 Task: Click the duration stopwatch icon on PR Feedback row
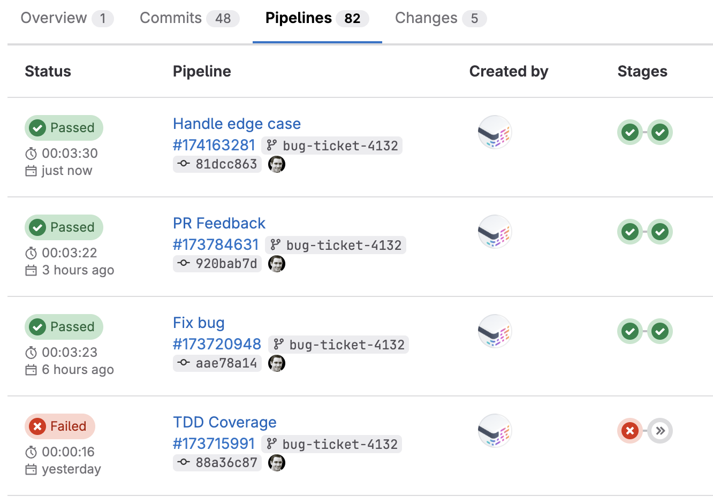click(31, 253)
